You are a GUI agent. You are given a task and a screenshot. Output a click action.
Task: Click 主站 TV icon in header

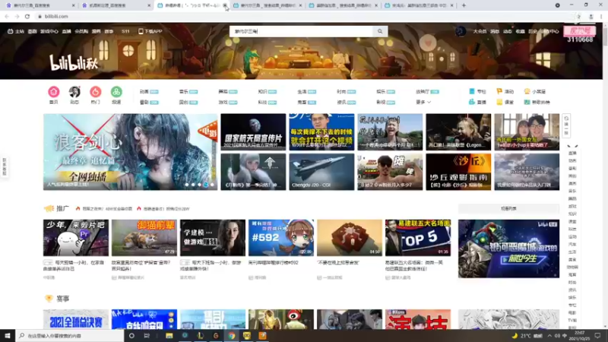pos(16,31)
